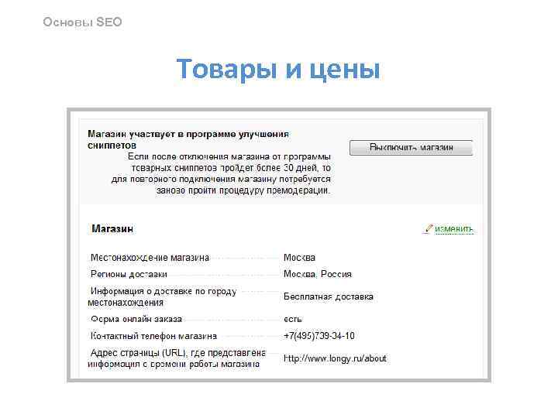Select the 'Местонахождение магазина' label

(150, 258)
